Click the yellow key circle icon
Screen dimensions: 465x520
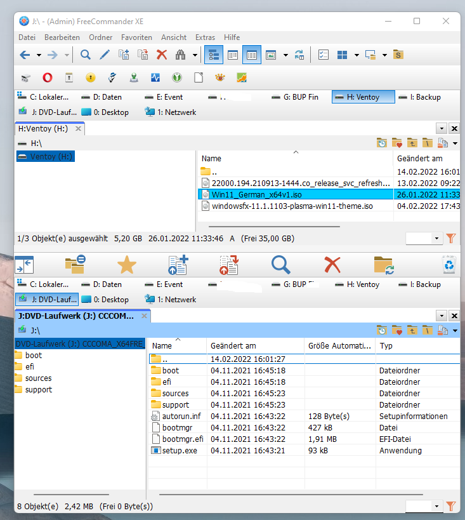[x=91, y=77]
